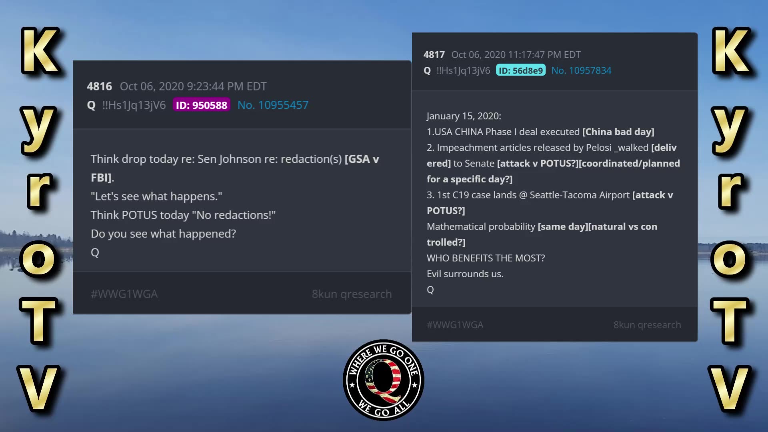768x432 pixels.
Task: Click #WWG1WGA tag in right card
Action: click(x=455, y=325)
